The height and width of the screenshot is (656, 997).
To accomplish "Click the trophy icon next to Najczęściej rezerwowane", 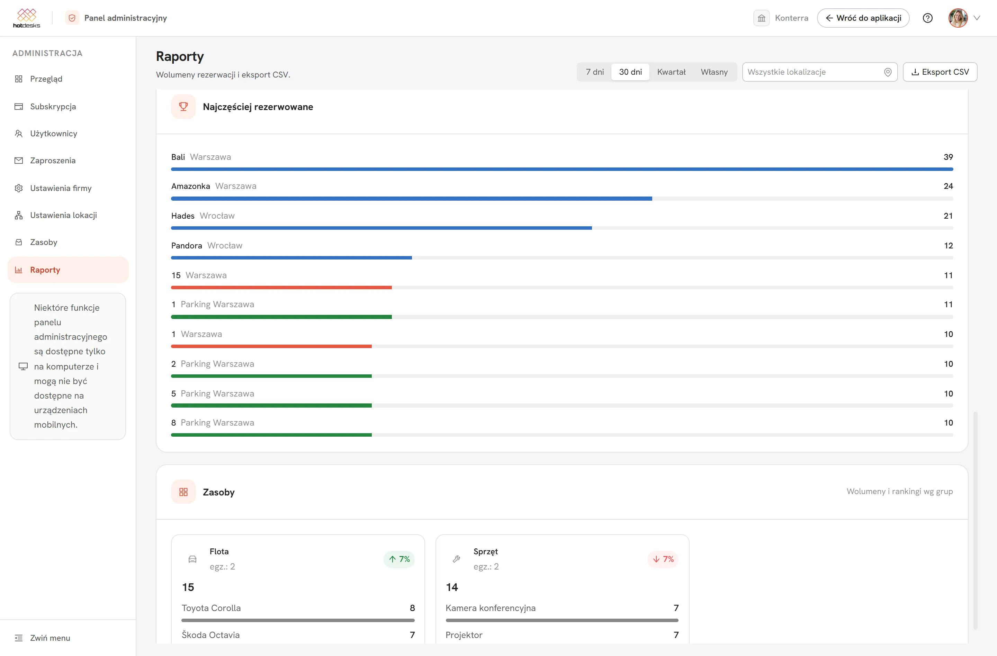I will coord(183,106).
